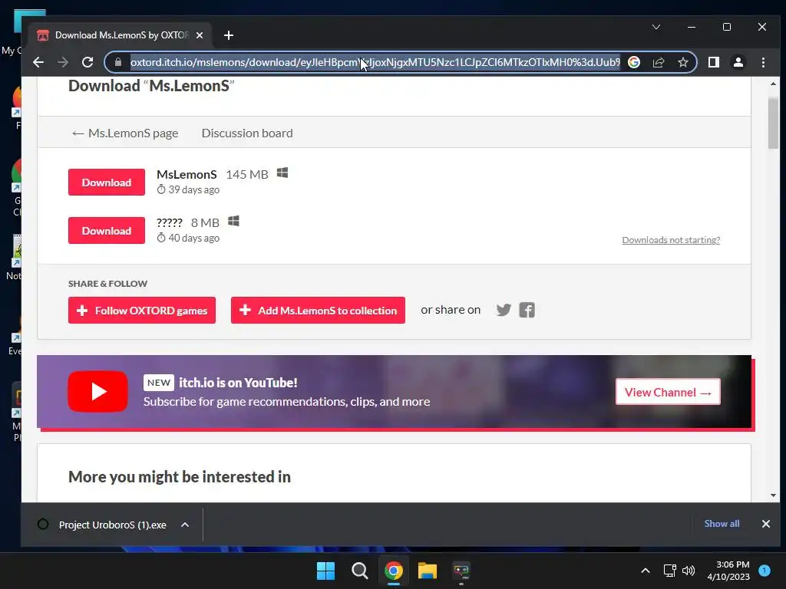
Task: Click 39 days ago timestamp
Action: click(x=189, y=190)
